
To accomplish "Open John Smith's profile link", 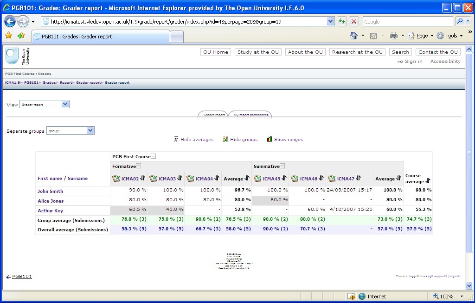I will click(x=50, y=191).
